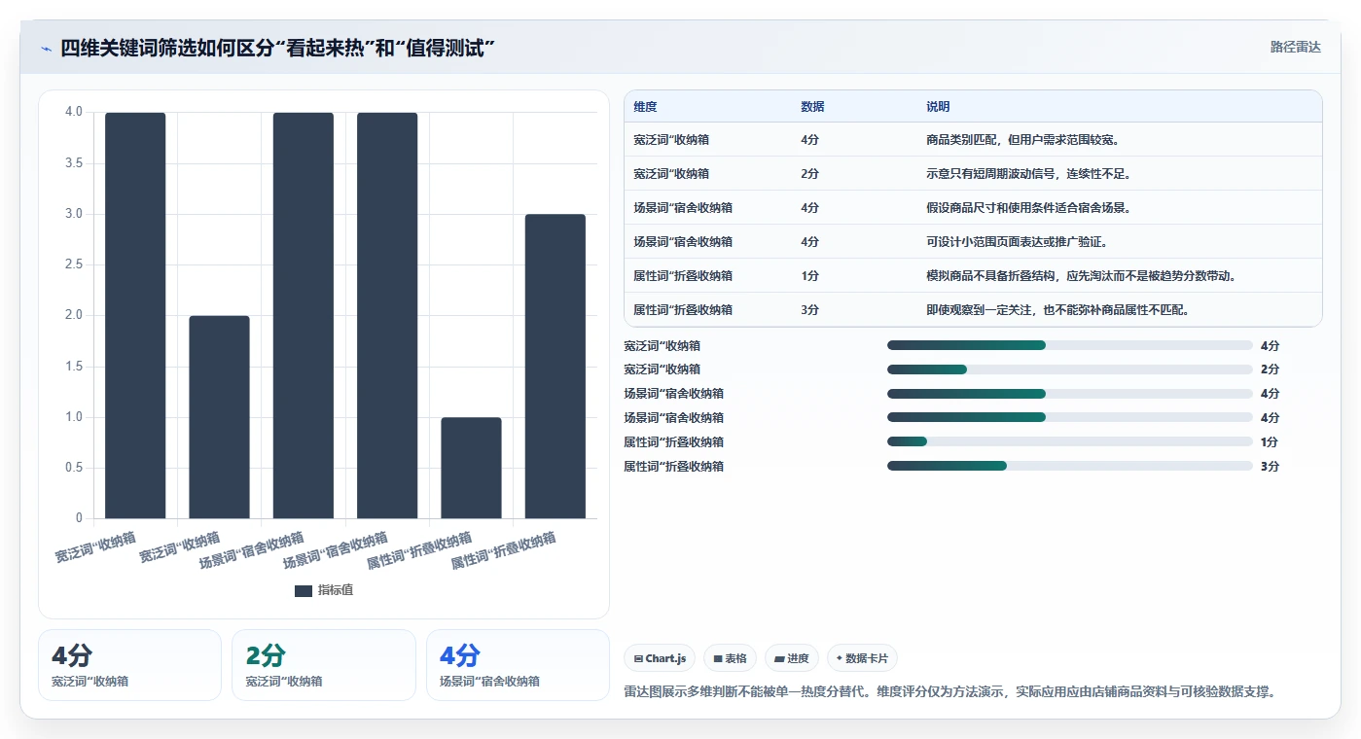The width and height of the screenshot is (1361, 739).
Task: Toggle the 指标值 legend entry under the chart
Action: pos(324,590)
